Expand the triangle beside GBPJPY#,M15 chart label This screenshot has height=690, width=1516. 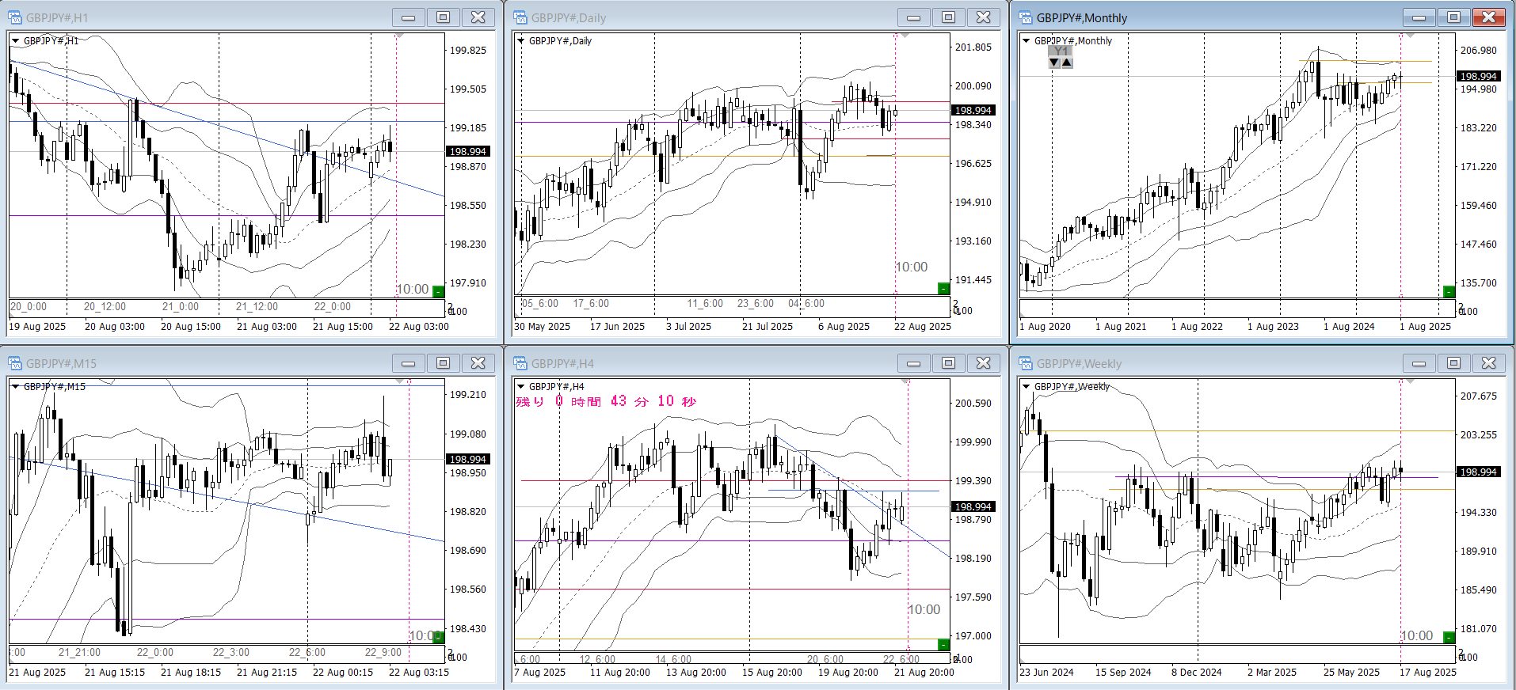coord(15,387)
